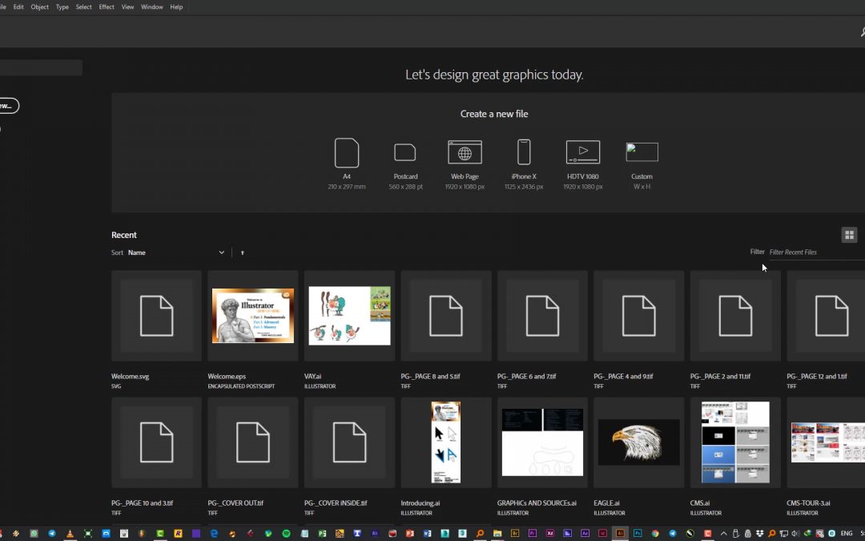Pick the Web Page preset

pyautogui.click(x=465, y=152)
